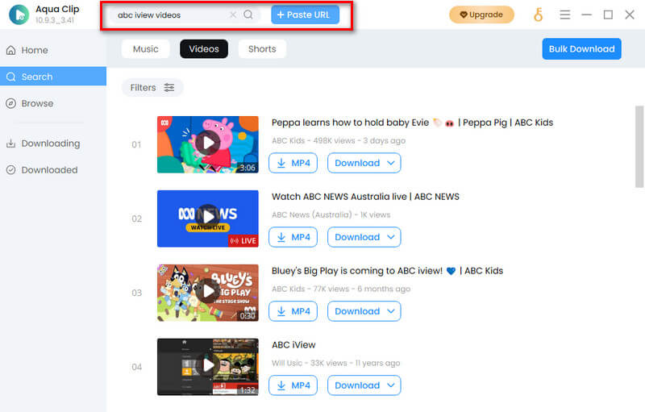
Task: Click the Upgrade button
Action: (x=481, y=15)
